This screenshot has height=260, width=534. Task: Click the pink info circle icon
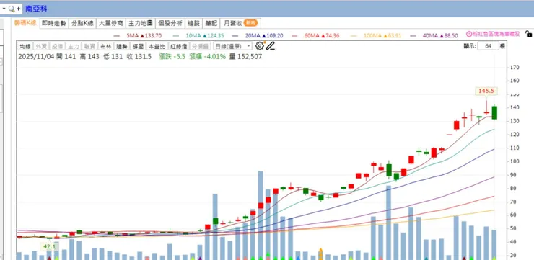pos(469,34)
